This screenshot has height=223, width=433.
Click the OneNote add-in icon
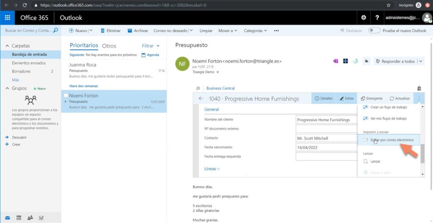tap(336, 61)
